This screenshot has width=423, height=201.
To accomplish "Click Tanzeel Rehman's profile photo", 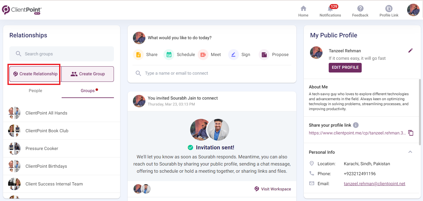I will point(316,53).
